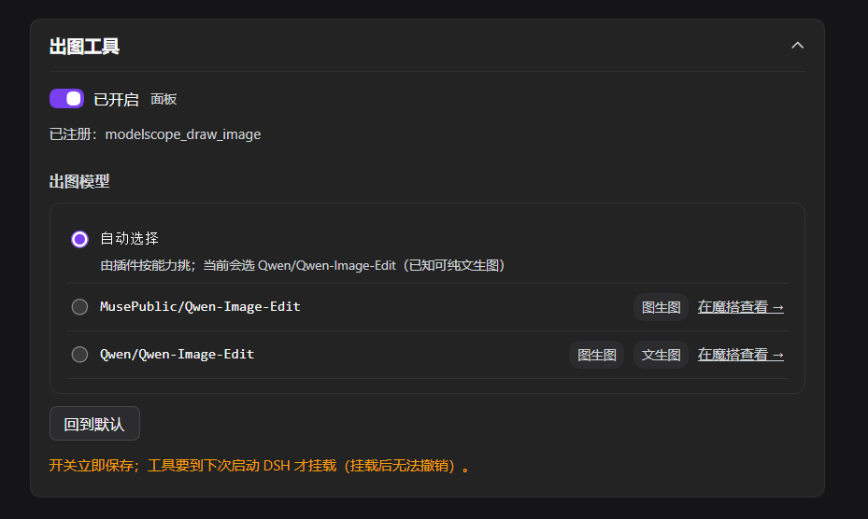Collapse the 出图工具 section chevron
Image resolution: width=868 pixels, height=519 pixels.
(x=797, y=46)
